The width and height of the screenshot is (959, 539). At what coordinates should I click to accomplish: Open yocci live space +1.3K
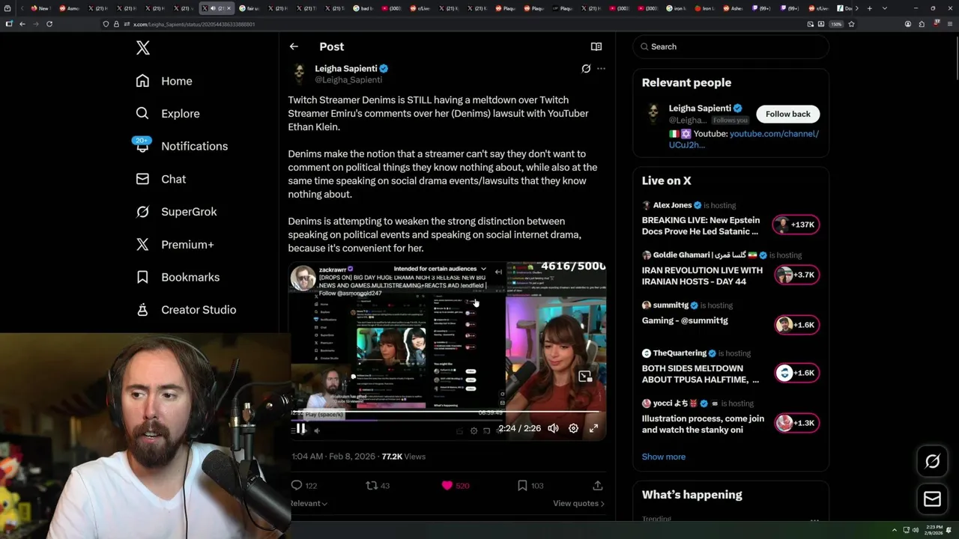[x=797, y=423]
